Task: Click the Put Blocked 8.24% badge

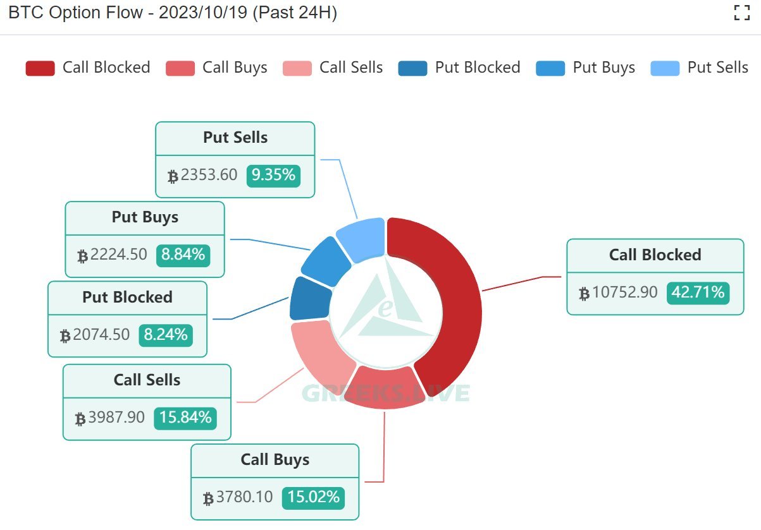Action: tap(166, 334)
